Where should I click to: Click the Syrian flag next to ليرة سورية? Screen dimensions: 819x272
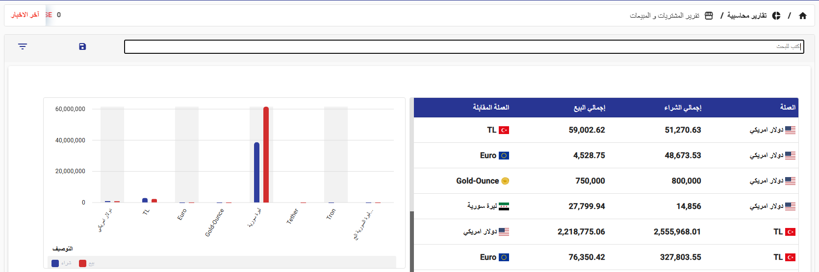pos(504,206)
